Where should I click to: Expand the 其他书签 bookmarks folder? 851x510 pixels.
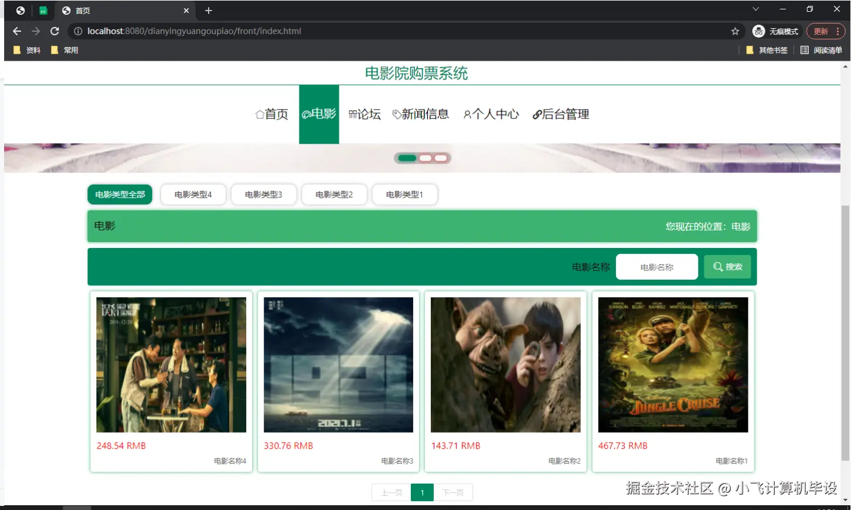pyautogui.click(x=766, y=50)
